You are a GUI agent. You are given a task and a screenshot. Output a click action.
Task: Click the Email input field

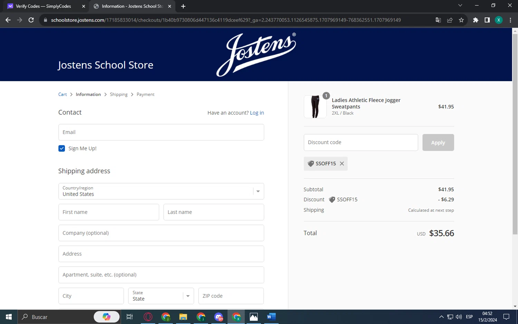pos(161,132)
